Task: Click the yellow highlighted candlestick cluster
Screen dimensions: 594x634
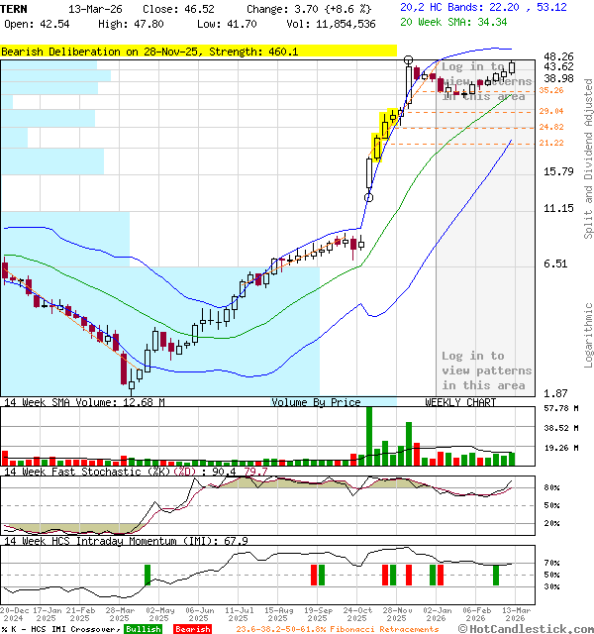Action: click(x=384, y=133)
